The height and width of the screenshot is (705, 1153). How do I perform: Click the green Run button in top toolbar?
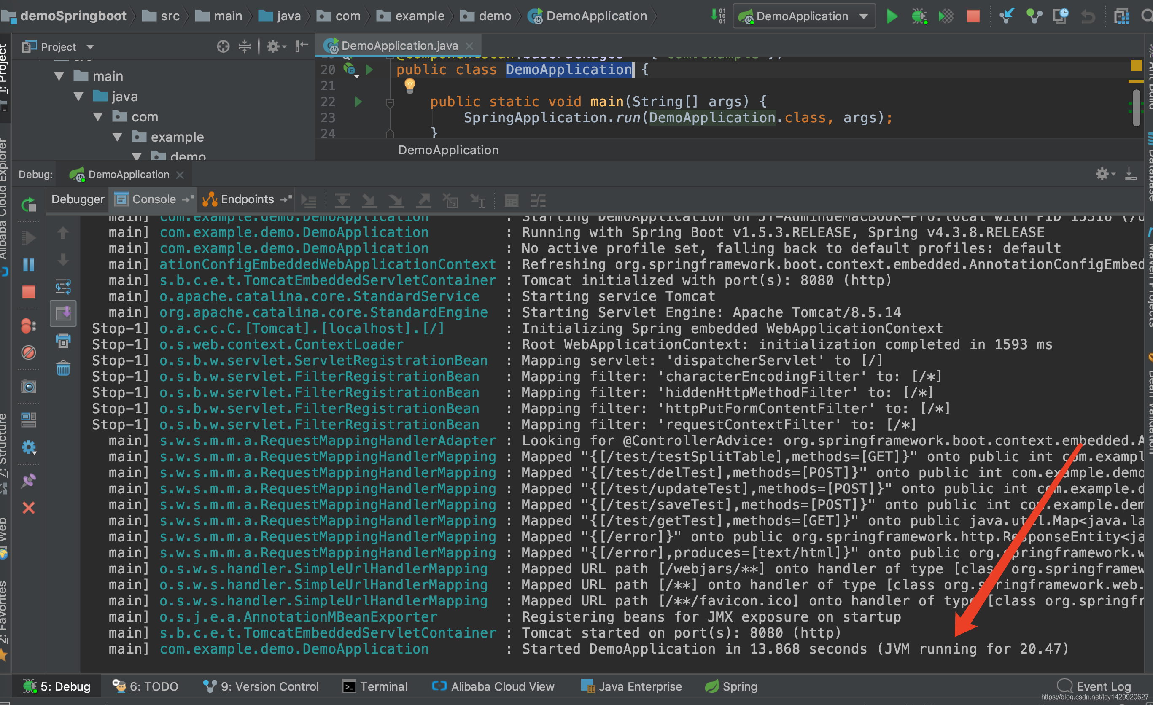(892, 17)
